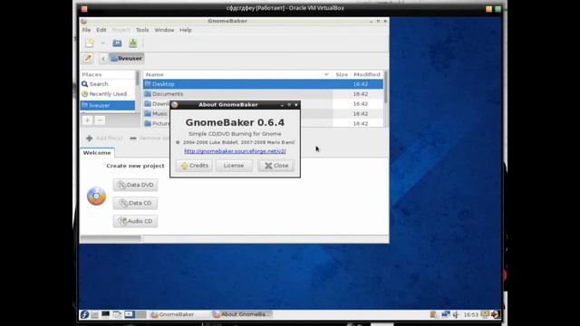Sort by the Name column header
Image resolution: width=580 pixels, height=326 pixels.
(x=237, y=74)
